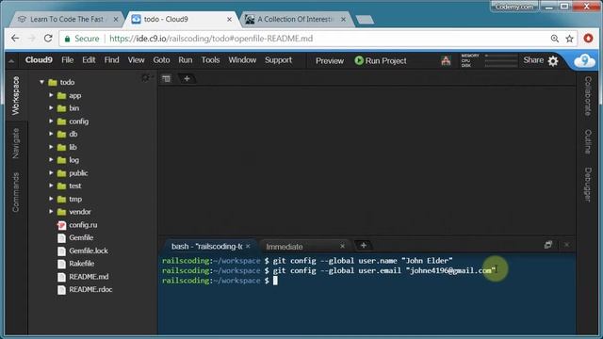The image size is (603, 339).
Task: Collapse the menu bar with up arrow
Action: [x=11, y=60]
